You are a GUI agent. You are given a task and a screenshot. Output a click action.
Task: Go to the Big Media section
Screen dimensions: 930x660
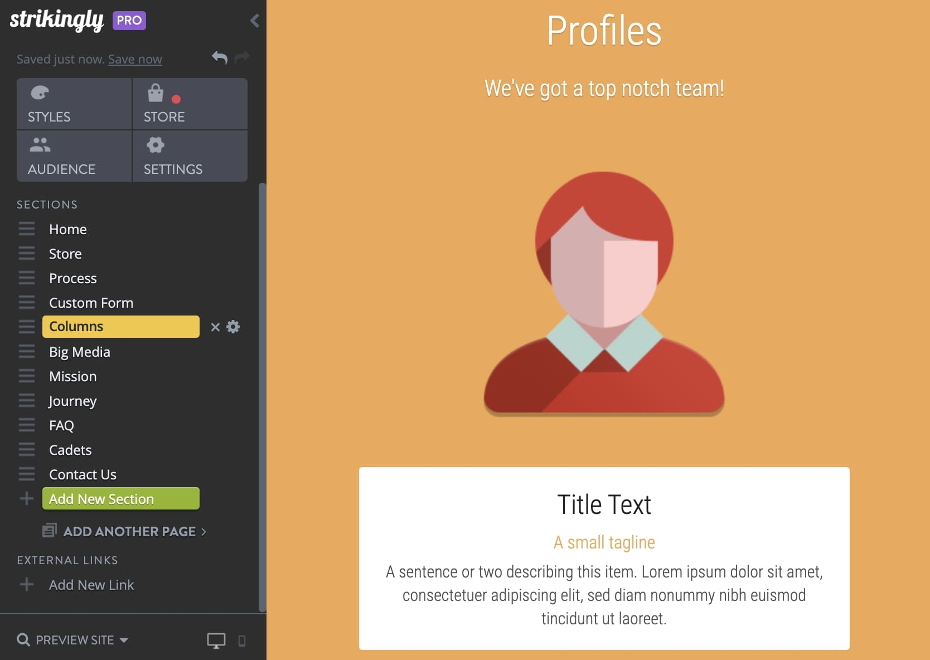point(80,352)
